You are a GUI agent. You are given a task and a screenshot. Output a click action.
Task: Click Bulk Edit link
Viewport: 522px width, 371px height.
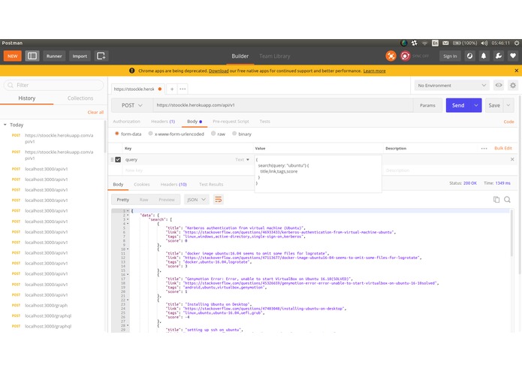click(503, 148)
